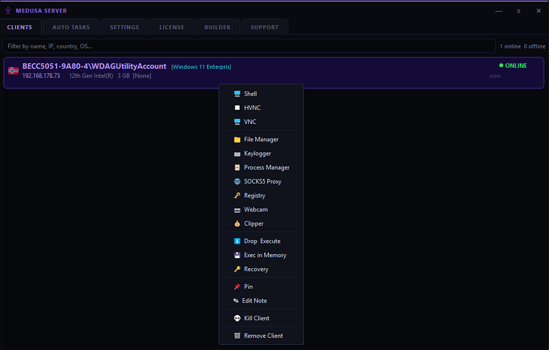
Task: Click the Exec in Memory floppy icon
Action: pyautogui.click(x=237, y=255)
